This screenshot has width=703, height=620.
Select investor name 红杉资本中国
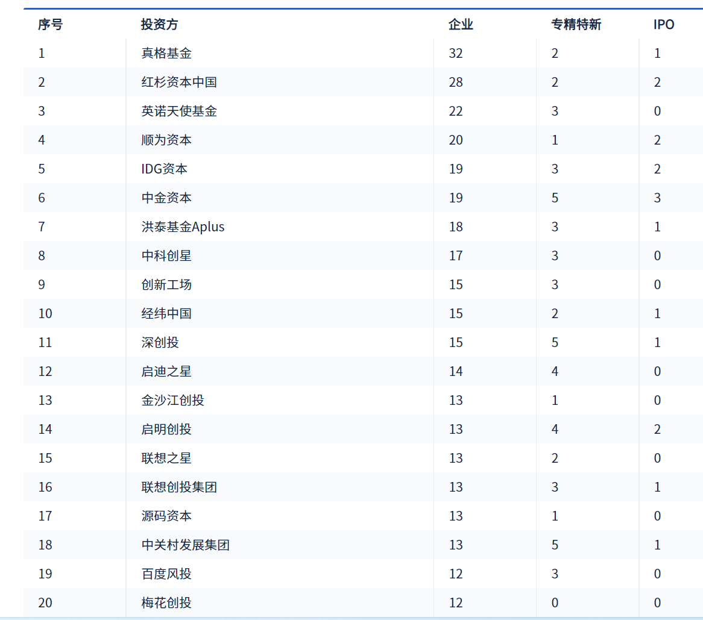pos(179,82)
